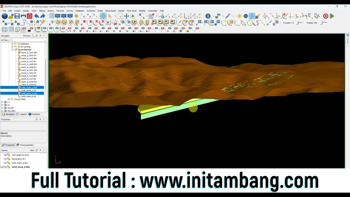The image size is (350, 197).
Task: Click the blue Redo arrow
Action: pos(43,16)
